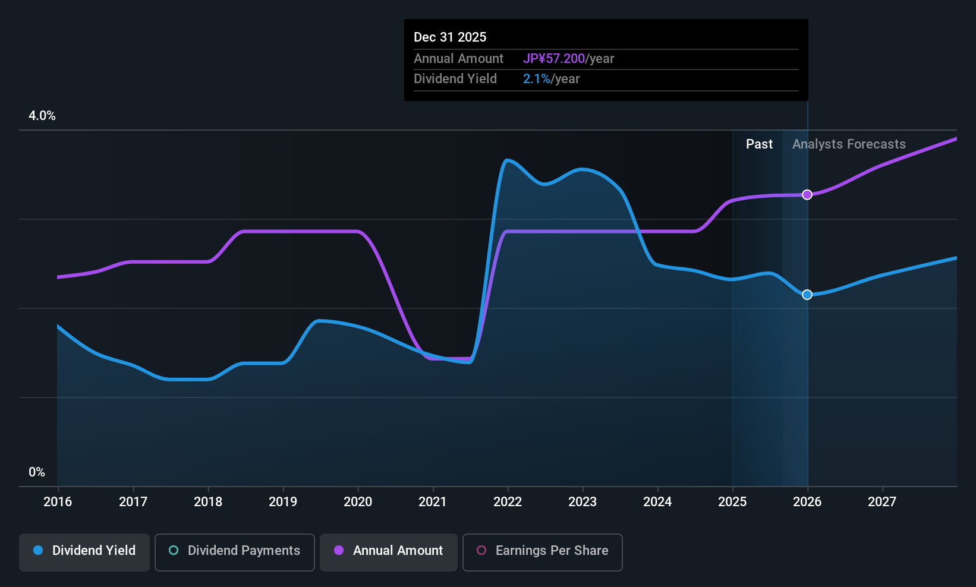Click the 'Dividend Yield' tooltip row label
Image resolution: width=976 pixels, height=587 pixels.
[455, 79]
